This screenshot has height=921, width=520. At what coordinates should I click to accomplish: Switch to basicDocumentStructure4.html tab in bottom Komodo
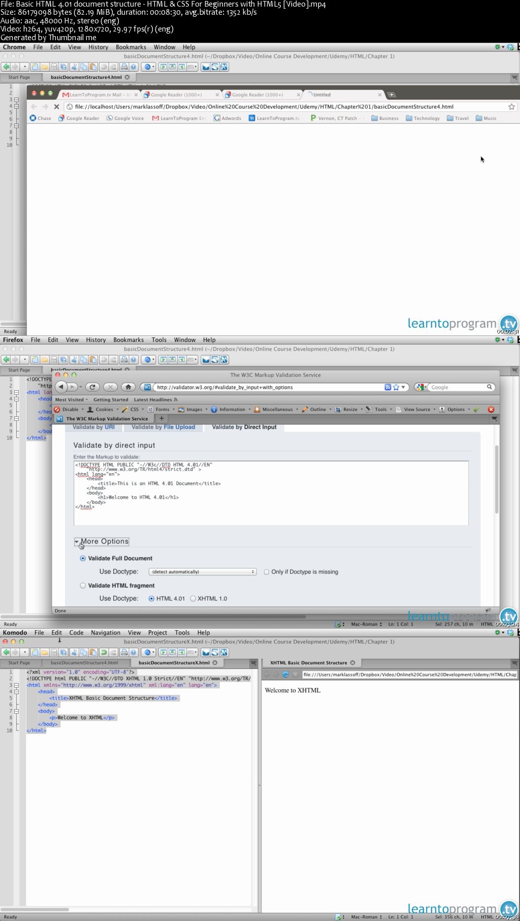(84, 662)
